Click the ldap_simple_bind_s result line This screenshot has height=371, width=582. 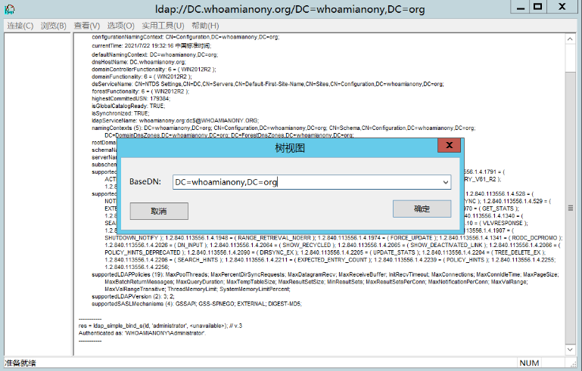[160, 326]
